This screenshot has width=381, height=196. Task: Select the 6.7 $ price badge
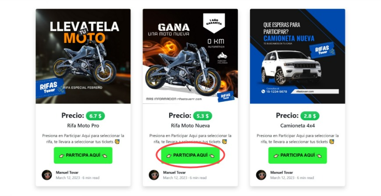click(95, 116)
